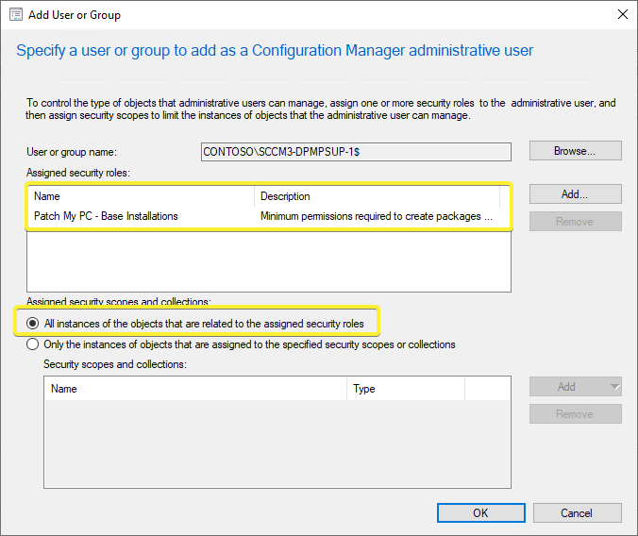Close the Add User or Group dialog
The image size is (638, 536).
click(623, 14)
